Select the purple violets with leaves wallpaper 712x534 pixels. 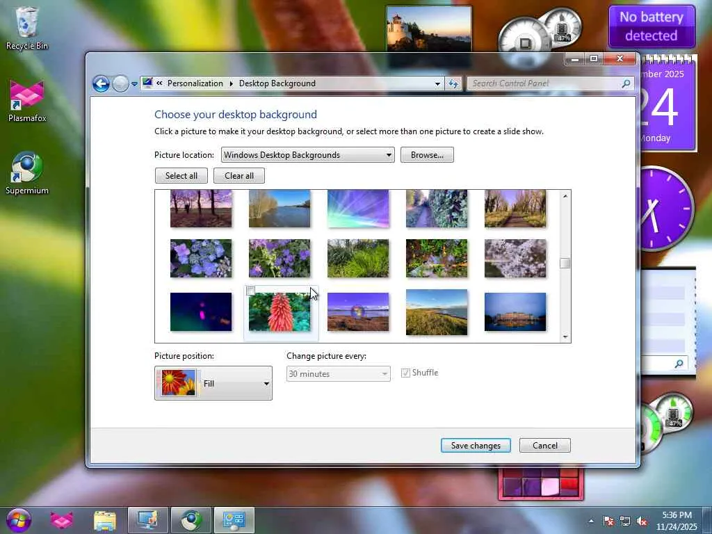[x=280, y=259]
